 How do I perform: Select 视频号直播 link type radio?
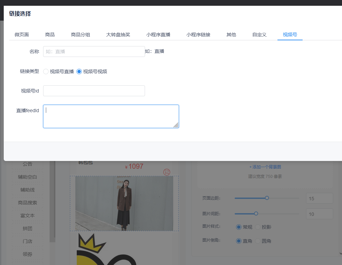point(46,72)
